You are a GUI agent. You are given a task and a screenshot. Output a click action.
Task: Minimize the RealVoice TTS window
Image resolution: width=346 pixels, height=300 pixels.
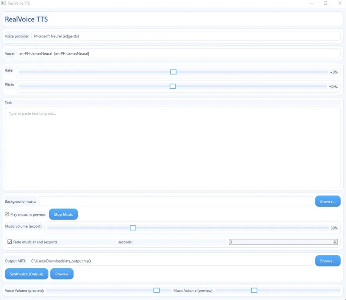311,3
